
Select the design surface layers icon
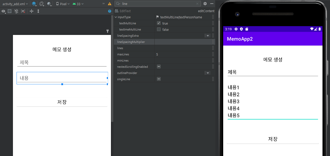[34, 4]
